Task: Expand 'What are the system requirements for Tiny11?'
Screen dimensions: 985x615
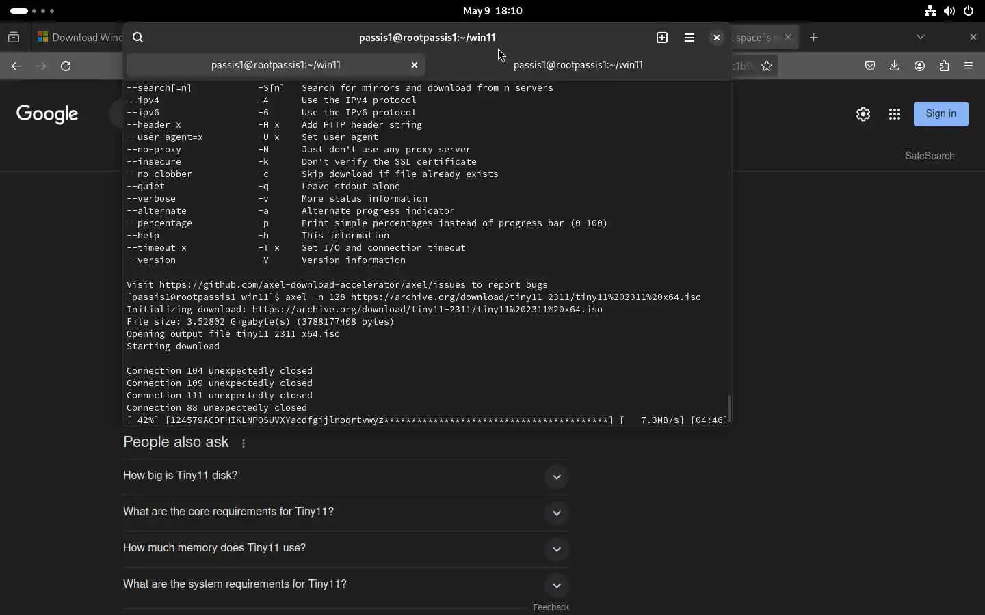Action: coord(346,585)
